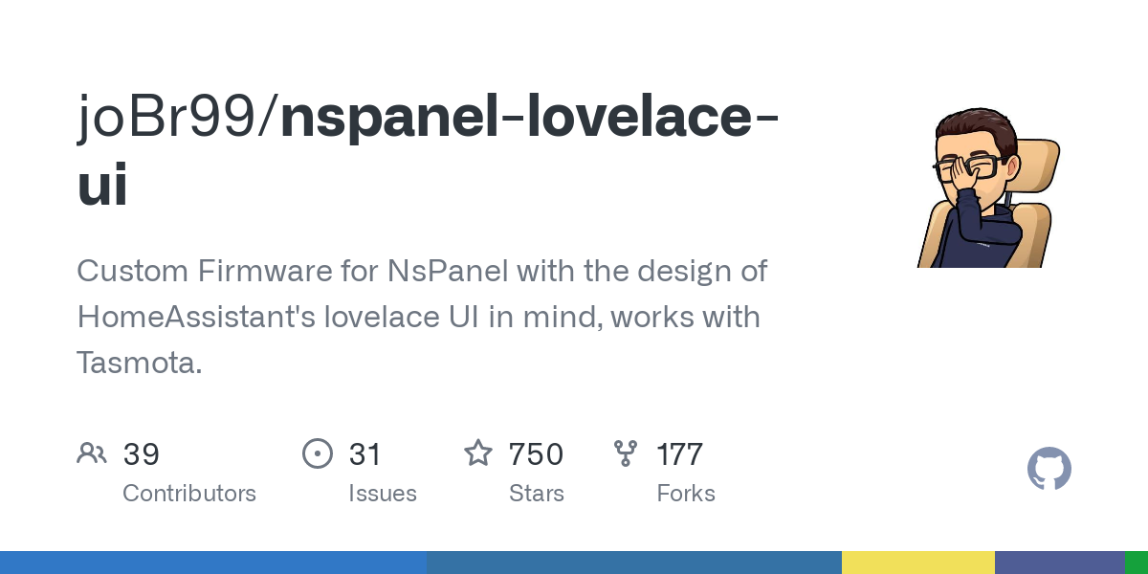Screen dimensions: 1148x574
Task: Click the yellow language bar segment
Action: 918,563
